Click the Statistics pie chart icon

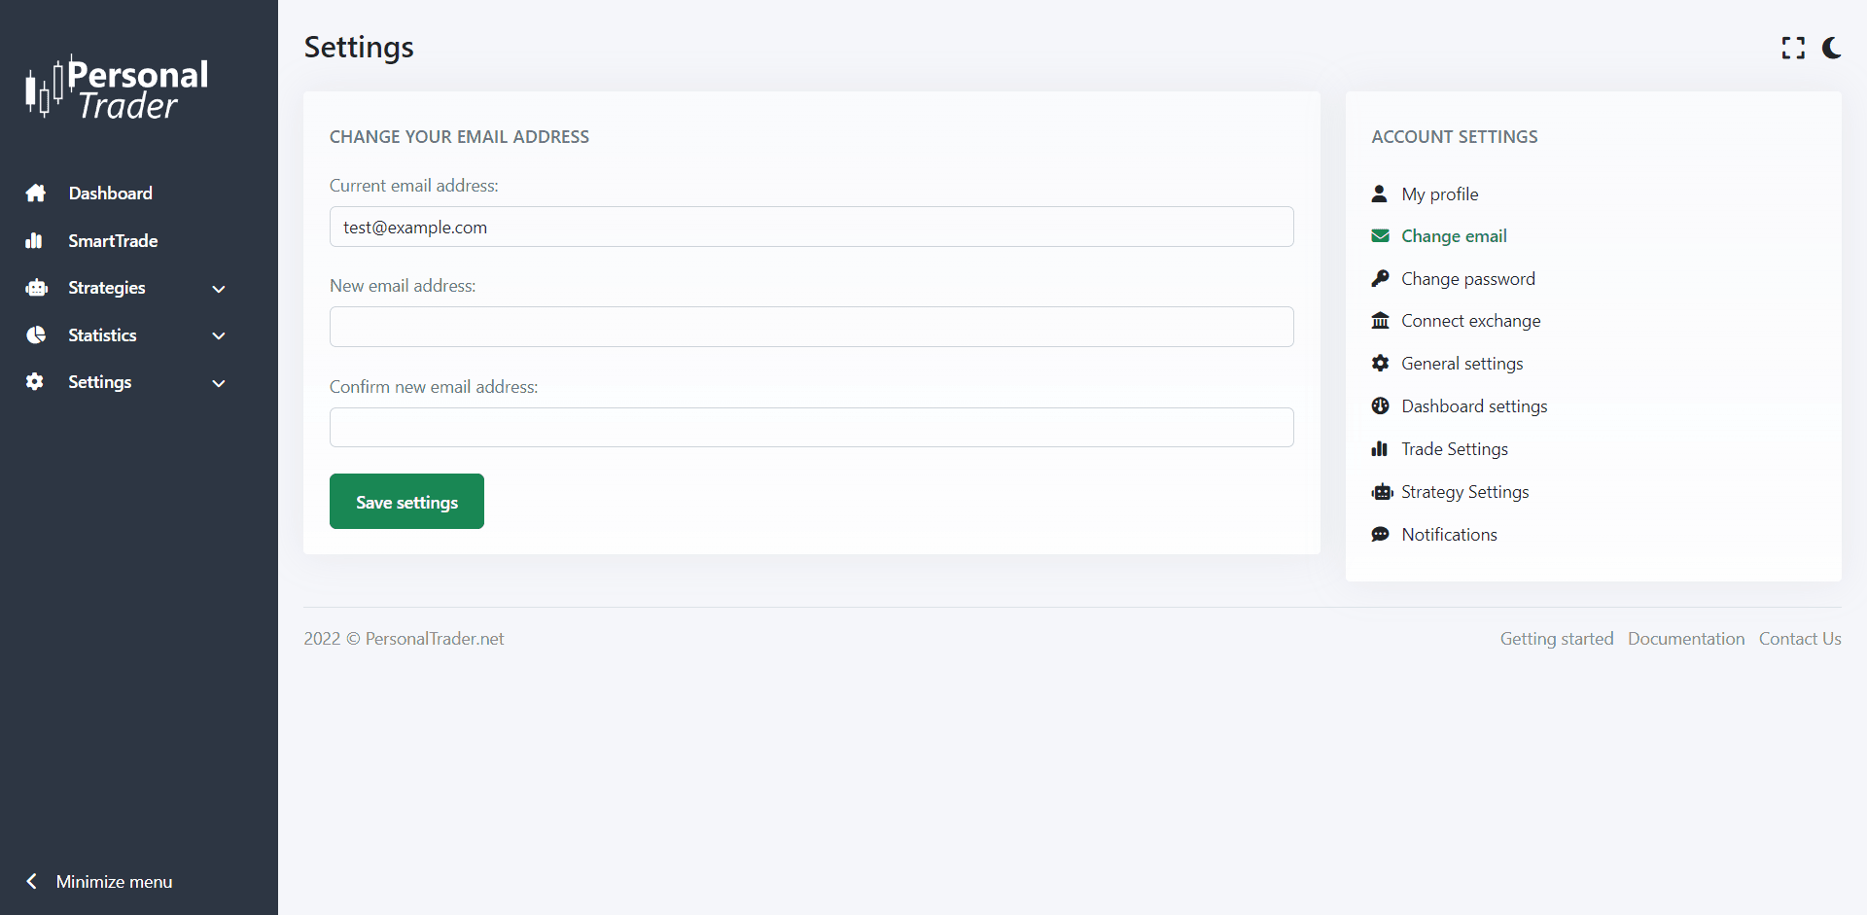(x=36, y=335)
